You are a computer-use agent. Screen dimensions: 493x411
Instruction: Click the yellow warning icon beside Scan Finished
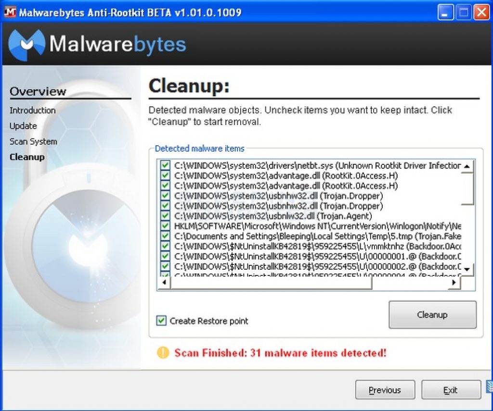pyautogui.click(x=163, y=353)
